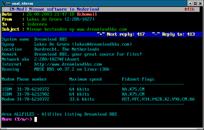Click the recipient Iedereen

point(37,24)
